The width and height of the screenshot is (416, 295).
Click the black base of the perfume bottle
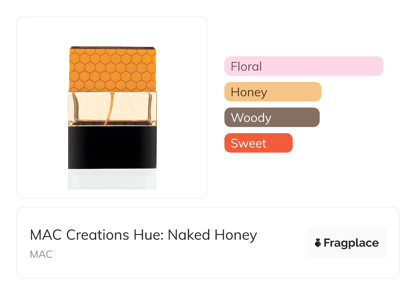[112, 147]
